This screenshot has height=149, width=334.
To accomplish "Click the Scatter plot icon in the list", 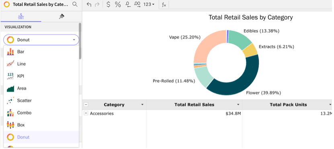I will [10, 101].
